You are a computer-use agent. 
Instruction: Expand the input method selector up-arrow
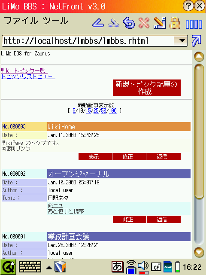pos(49,268)
